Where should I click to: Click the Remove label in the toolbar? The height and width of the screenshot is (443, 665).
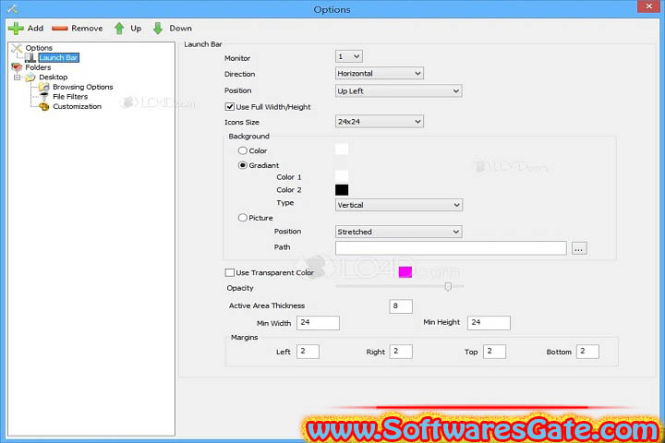[87, 29]
